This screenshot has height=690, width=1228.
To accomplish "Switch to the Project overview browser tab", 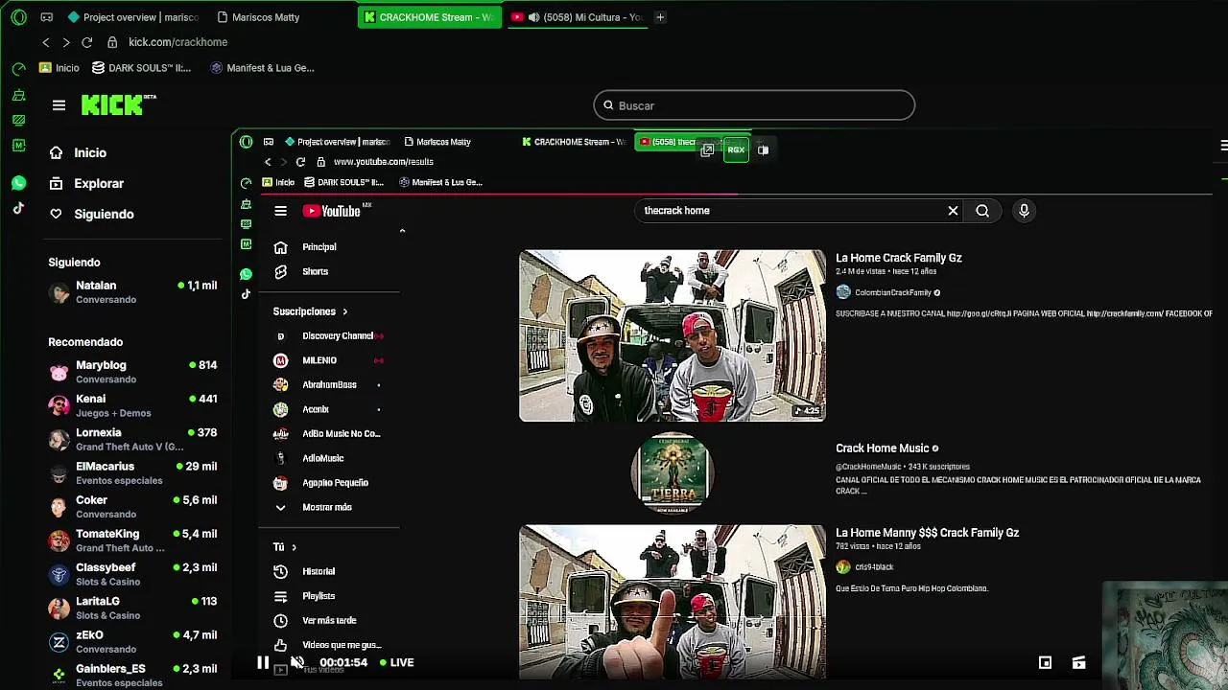I will pos(133,17).
